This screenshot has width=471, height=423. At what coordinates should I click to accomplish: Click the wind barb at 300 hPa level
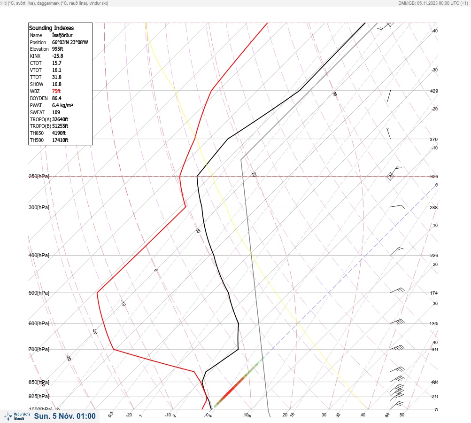click(x=397, y=207)
